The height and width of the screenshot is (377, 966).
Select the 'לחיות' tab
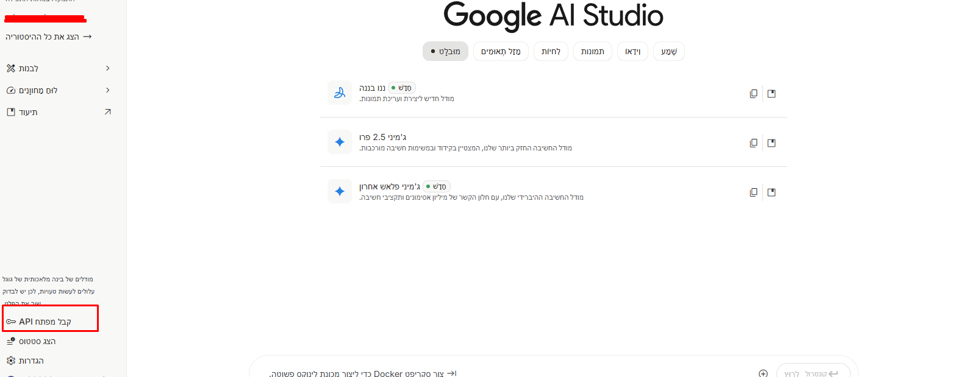[x=551, y=51]
